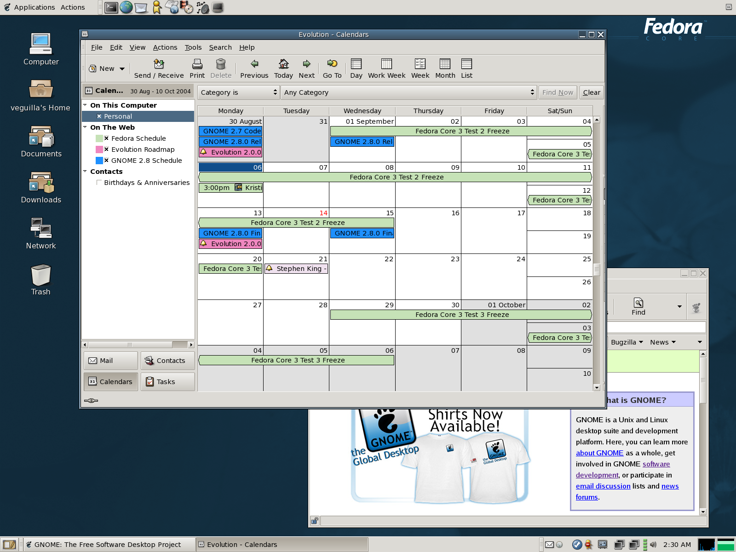This screenshot has height=552, width=736.
Task: Open the Search menu
Action: pos(220,47)
